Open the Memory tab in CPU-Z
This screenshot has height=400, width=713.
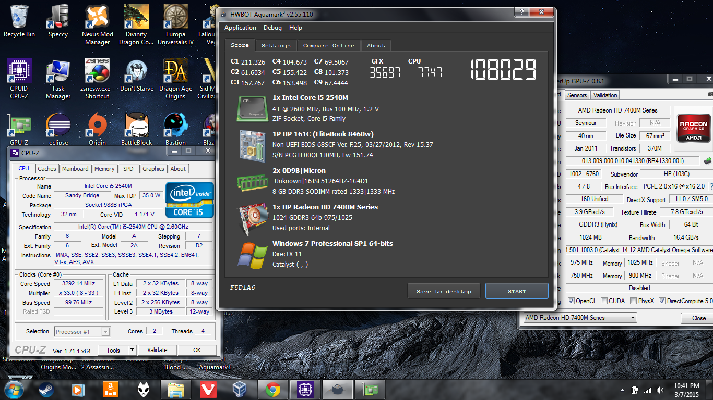point(104,169)
